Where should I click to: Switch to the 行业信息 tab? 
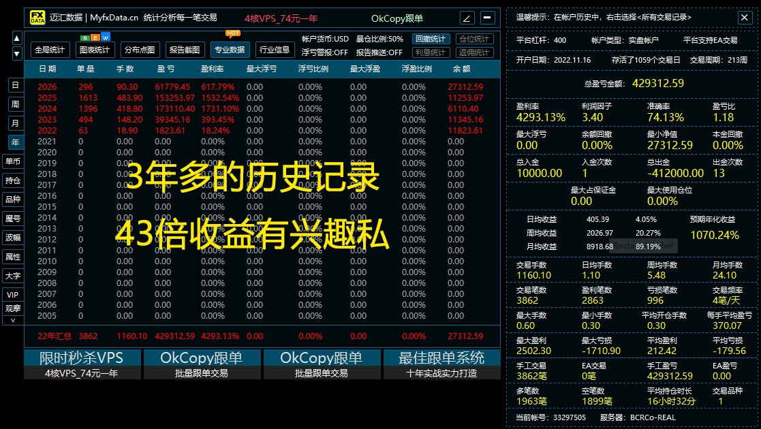pos(274,50)
